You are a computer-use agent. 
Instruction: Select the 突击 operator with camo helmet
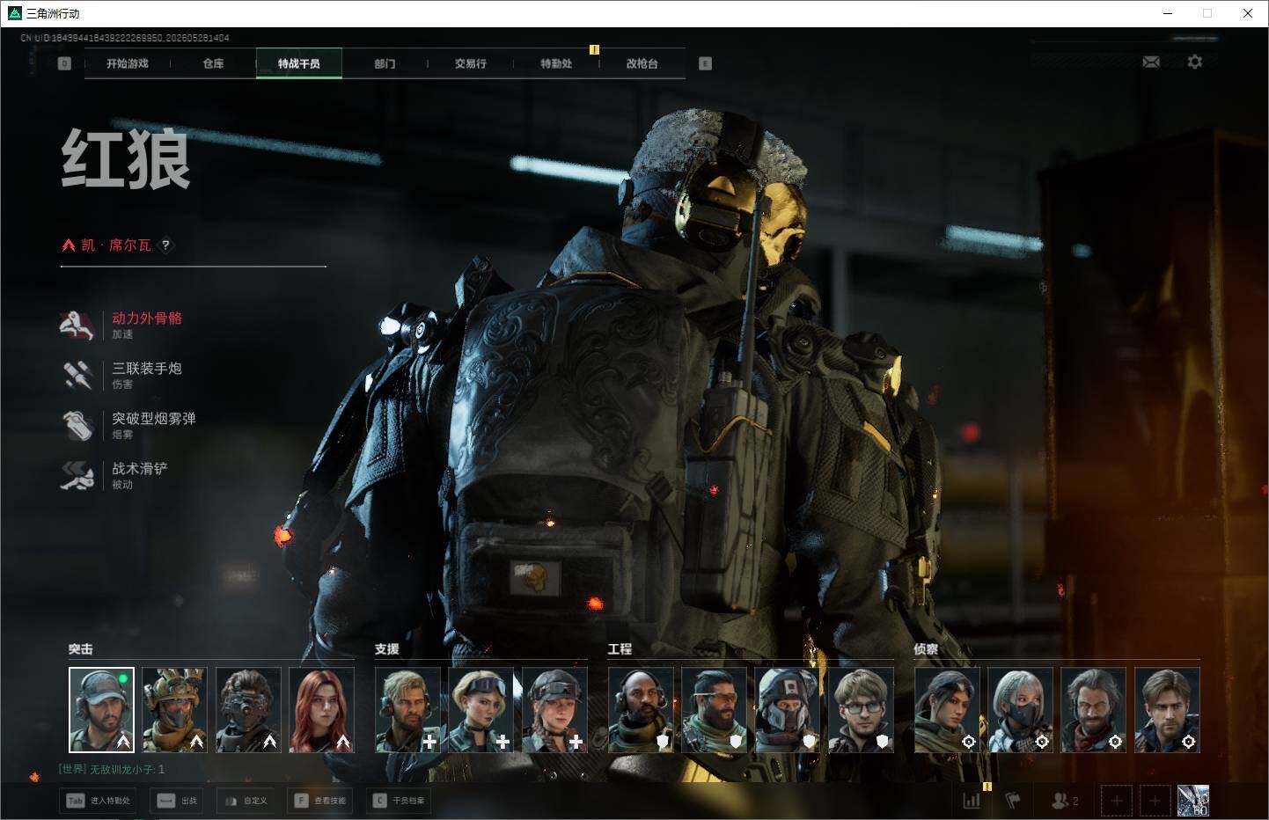(175, 710)
